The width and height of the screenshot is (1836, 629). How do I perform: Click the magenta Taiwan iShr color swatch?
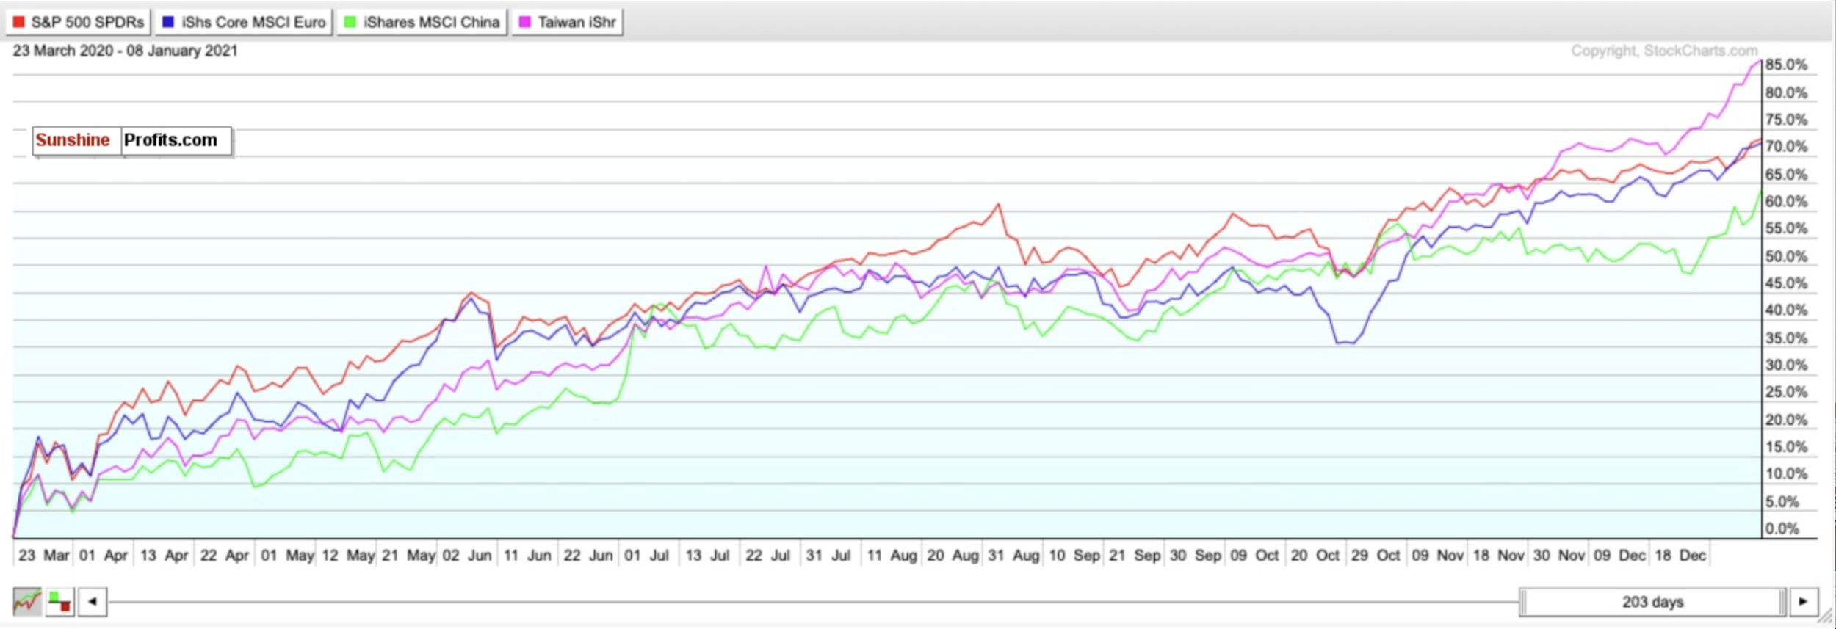(524, 22)
